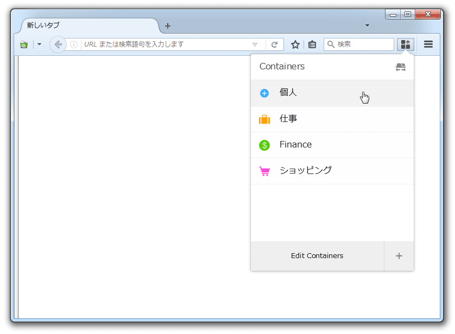
Task: Click the Containers toolbar icon
Action: 406,44
